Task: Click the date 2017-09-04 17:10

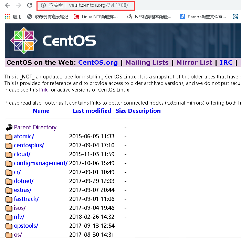Action: coord(92,145)
